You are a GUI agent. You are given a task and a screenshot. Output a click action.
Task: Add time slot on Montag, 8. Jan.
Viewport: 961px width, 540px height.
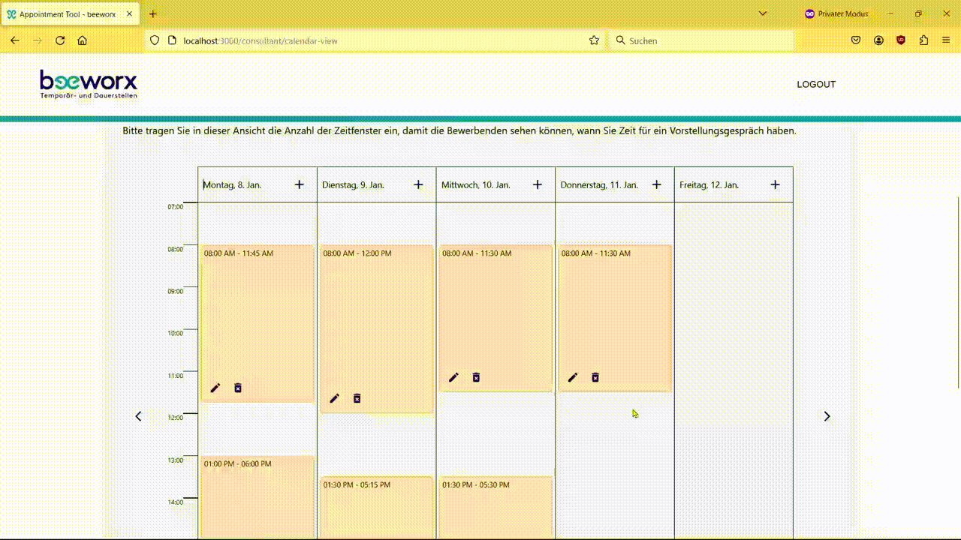click(299, 184)
